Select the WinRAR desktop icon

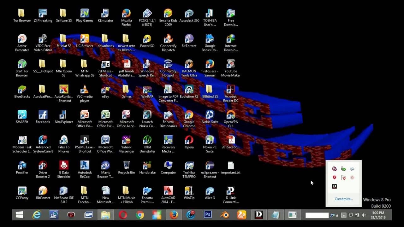[x=147, y=92]
